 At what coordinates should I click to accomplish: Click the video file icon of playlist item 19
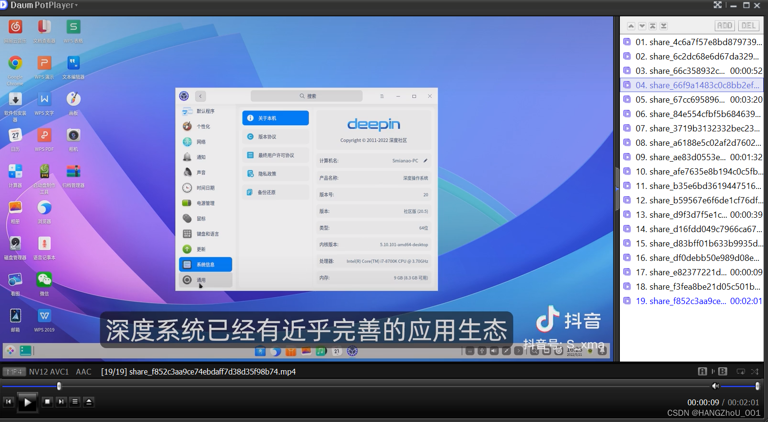(627, 301)
